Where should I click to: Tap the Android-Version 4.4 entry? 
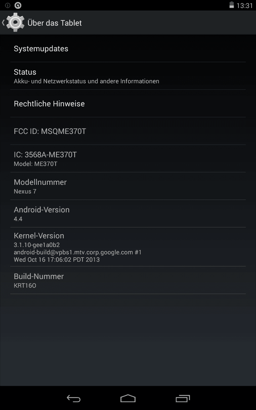128,214
